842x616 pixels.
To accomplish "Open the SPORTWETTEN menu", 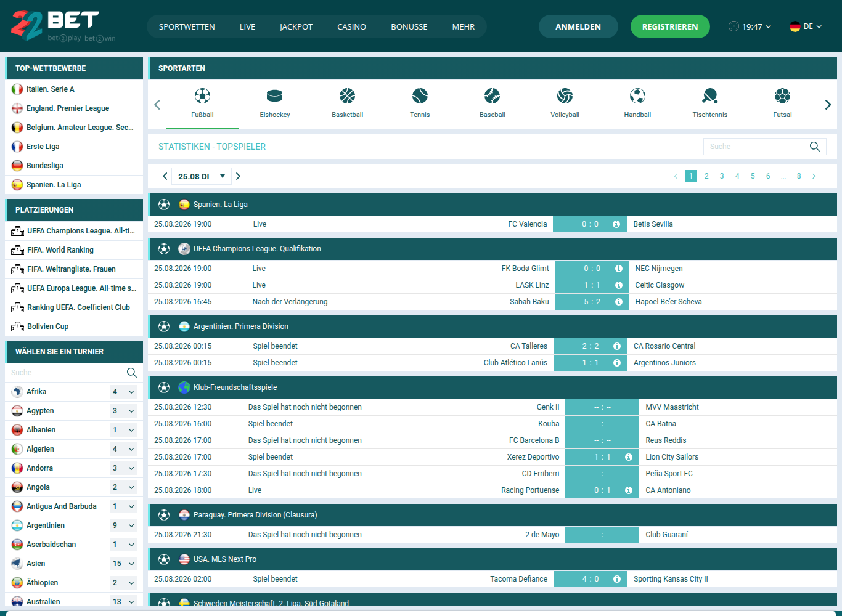I will click(x=187, y=26).
